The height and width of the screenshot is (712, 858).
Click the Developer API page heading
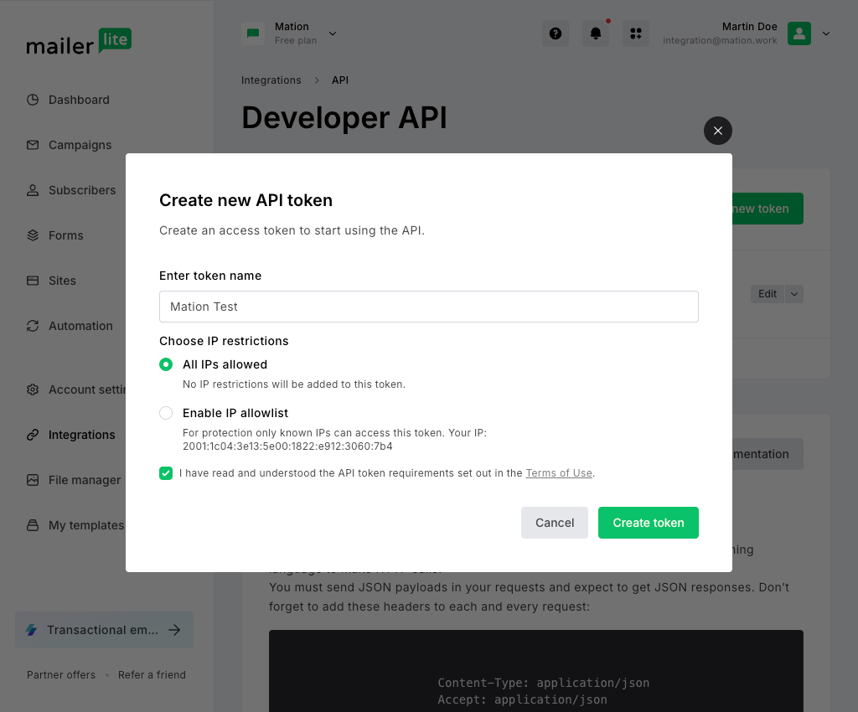click(344, 117)
